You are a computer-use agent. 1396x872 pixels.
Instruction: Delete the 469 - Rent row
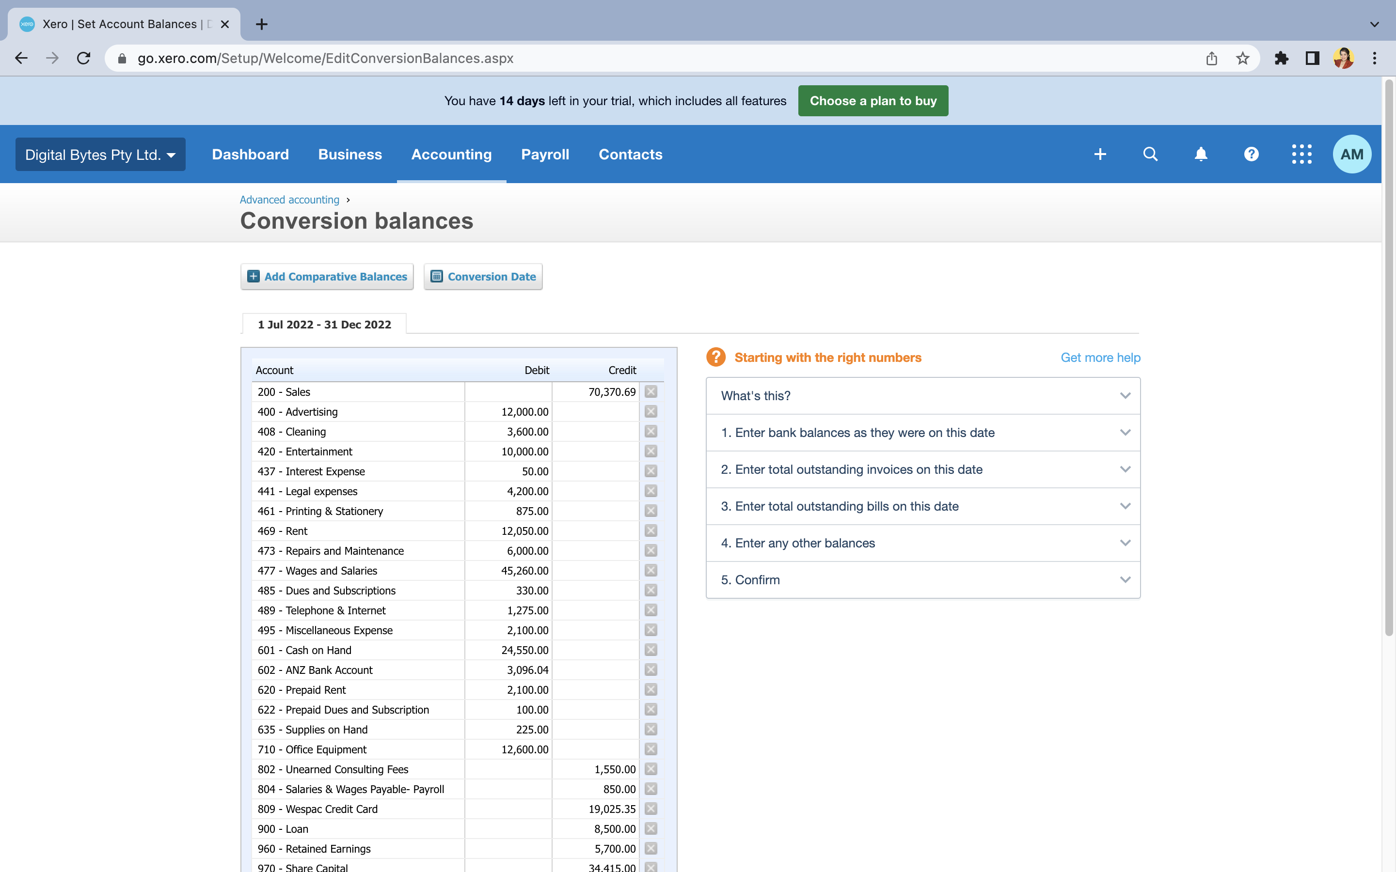650,530
